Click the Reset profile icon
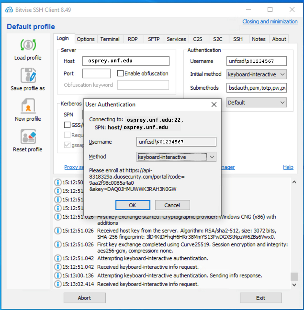The image size is (304, 310). [x=28, y=136]
